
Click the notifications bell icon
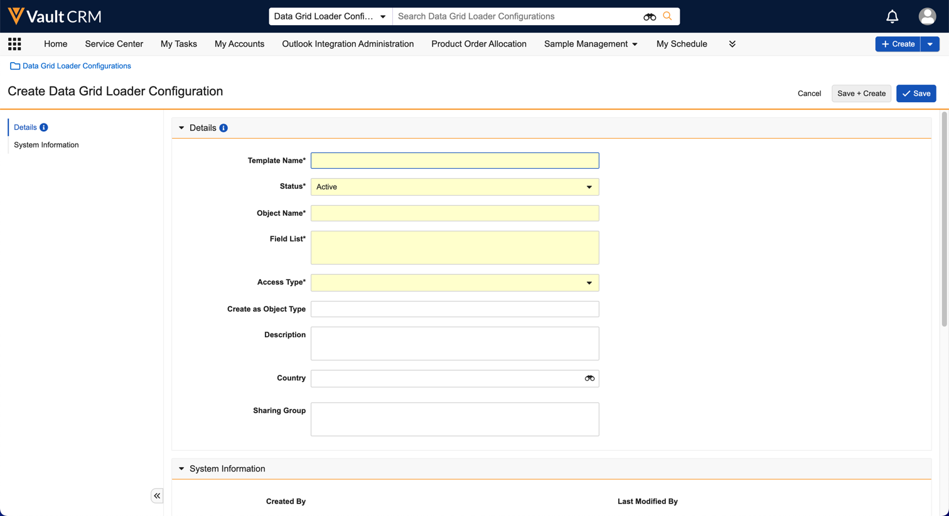click(892, 16)
